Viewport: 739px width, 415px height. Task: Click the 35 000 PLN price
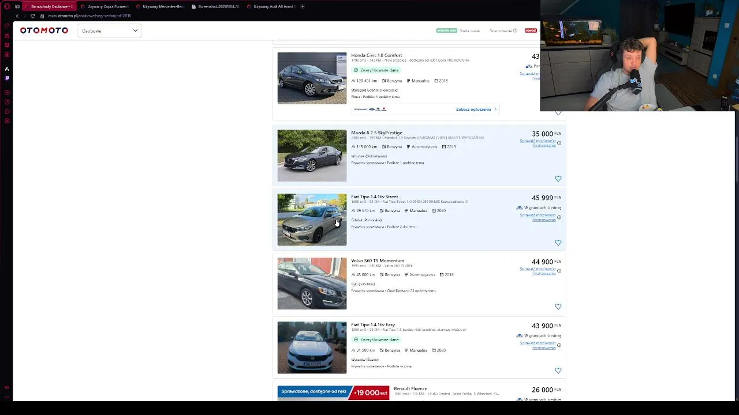(x=546, y=134)
